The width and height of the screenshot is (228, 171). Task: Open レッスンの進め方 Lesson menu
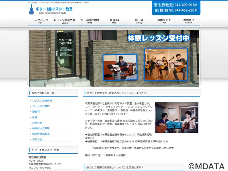tap(65, 21)
